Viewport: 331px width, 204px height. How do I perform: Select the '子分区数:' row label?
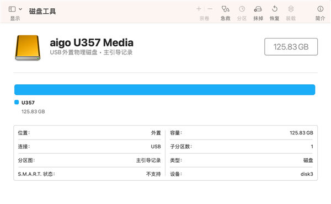181,147
